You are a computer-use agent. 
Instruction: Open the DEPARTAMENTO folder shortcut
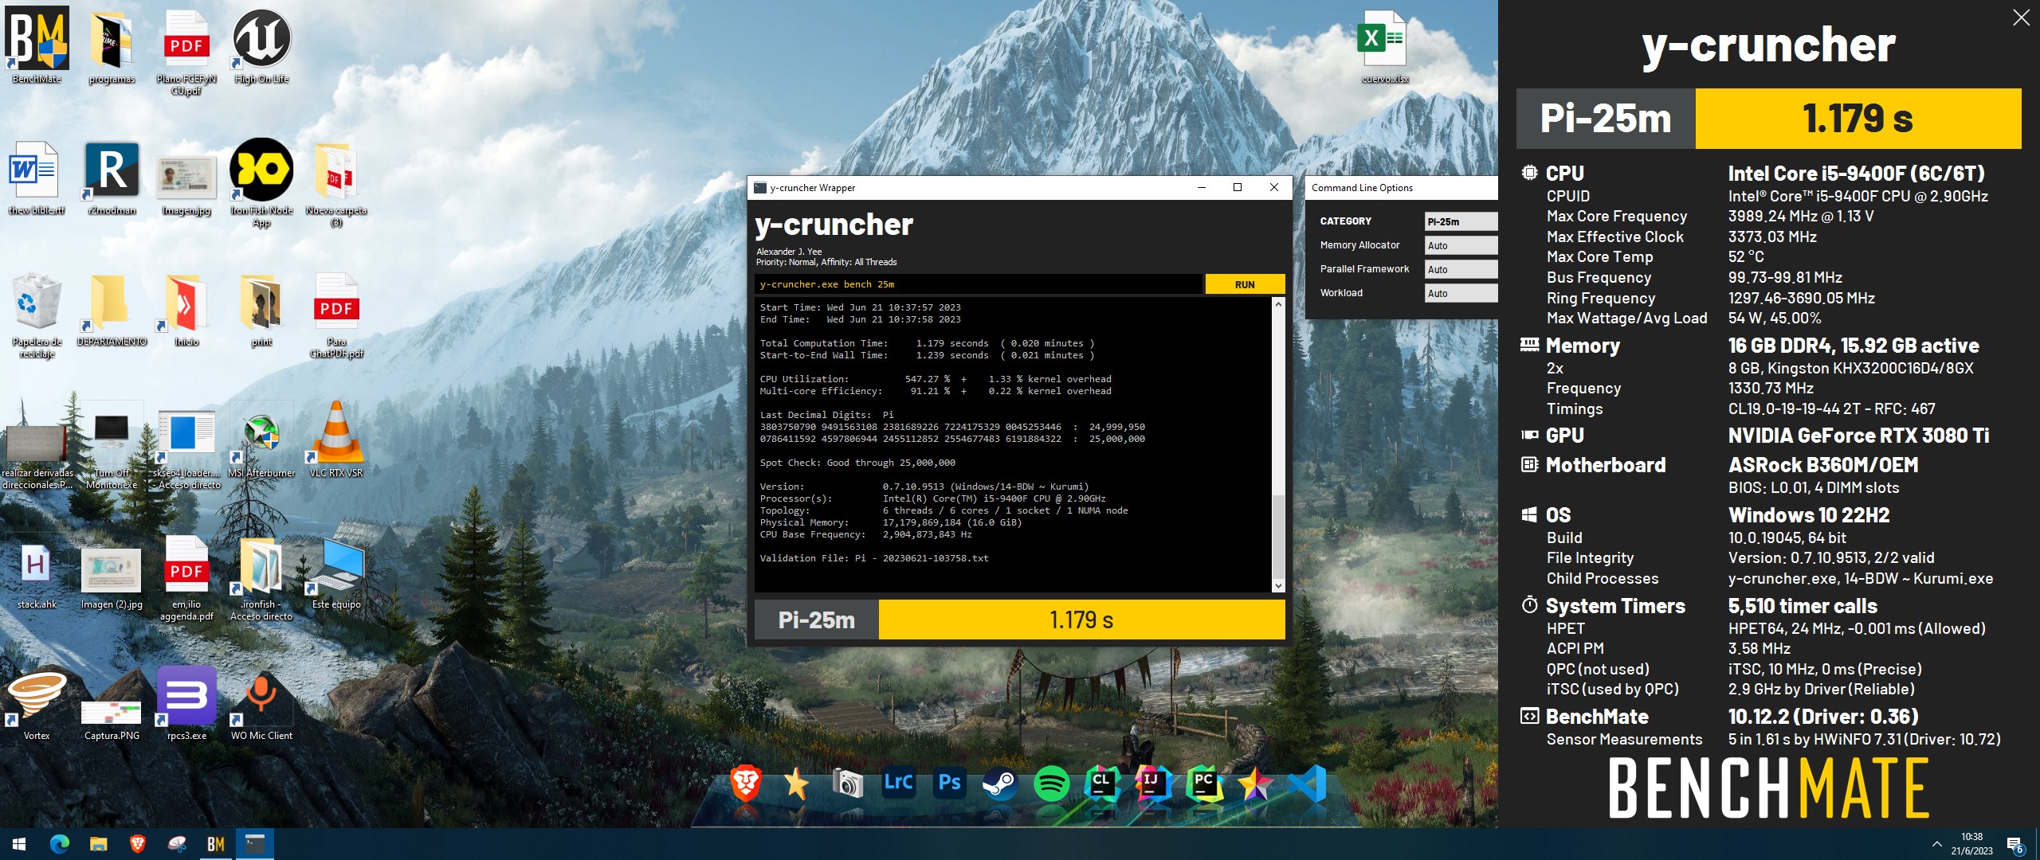[x=112, y=309]
